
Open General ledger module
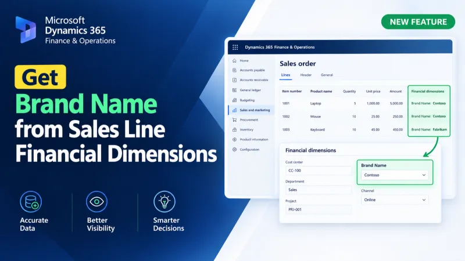click(x=250, y=90)
